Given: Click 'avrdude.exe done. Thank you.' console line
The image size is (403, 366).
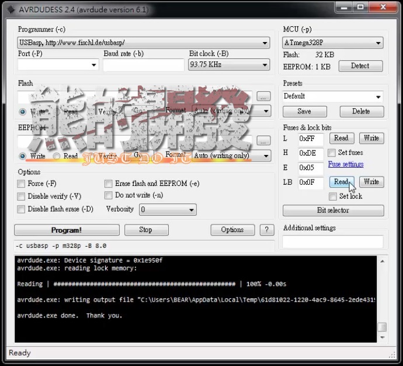Looking at the screenshot, I should point(70,316).
